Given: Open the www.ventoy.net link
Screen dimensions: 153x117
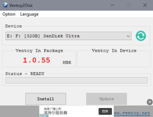Looking at the screenshot, I should coord(132,113).
